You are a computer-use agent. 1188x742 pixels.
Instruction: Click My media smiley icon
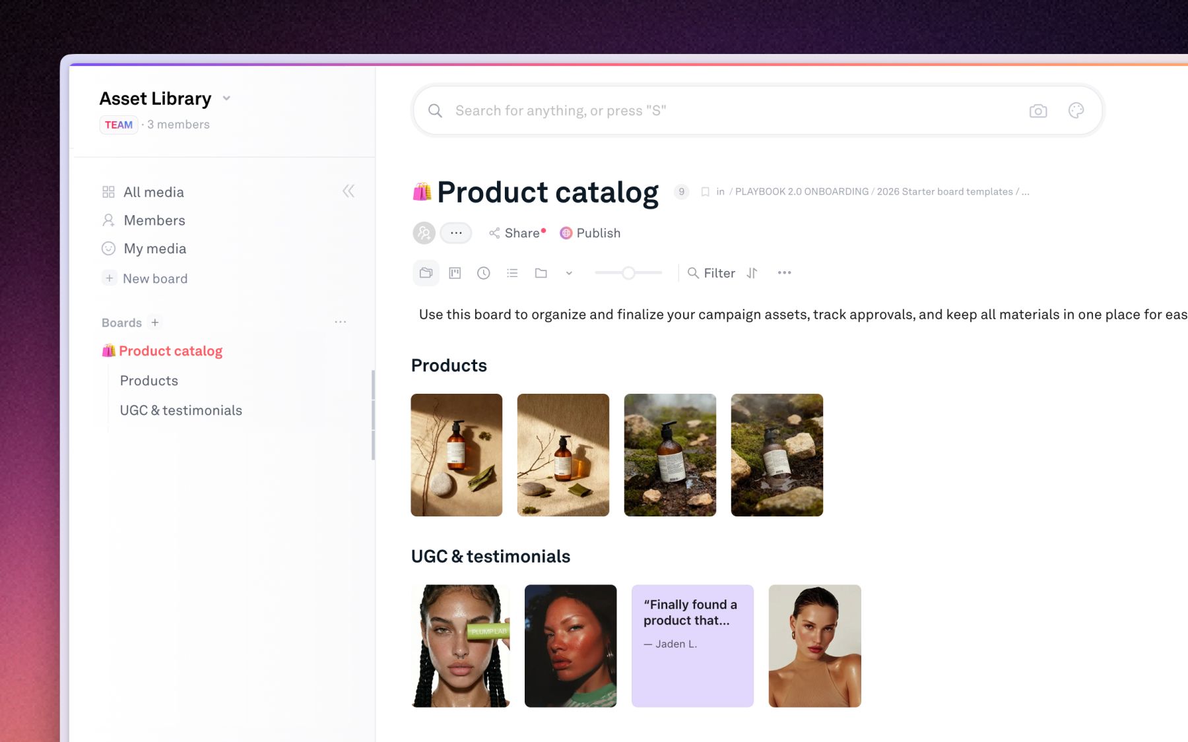(x=108, y=249)
